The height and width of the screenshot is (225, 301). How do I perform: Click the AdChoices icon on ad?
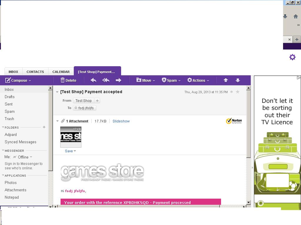coord(299,78)
